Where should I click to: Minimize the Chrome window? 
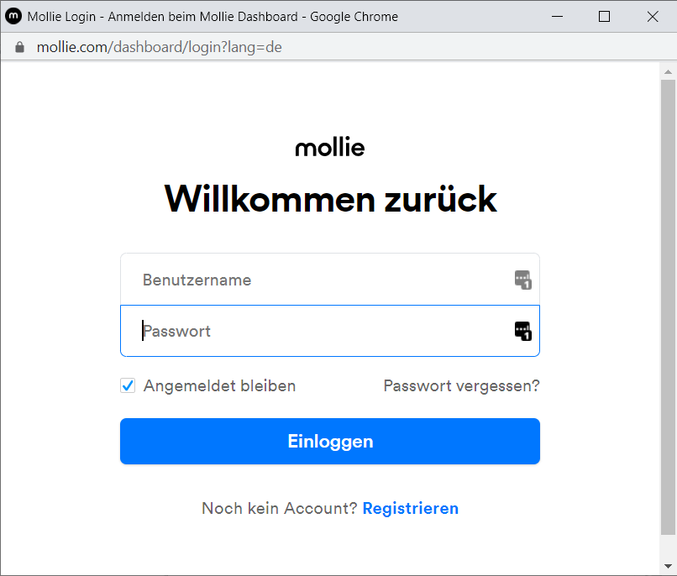point(555,16)
